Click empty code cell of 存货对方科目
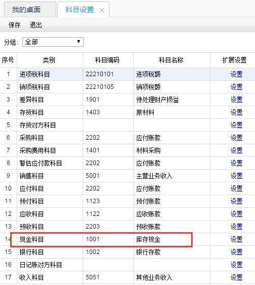The height and width of the screenshot is (285, 255). pos(108,125)
